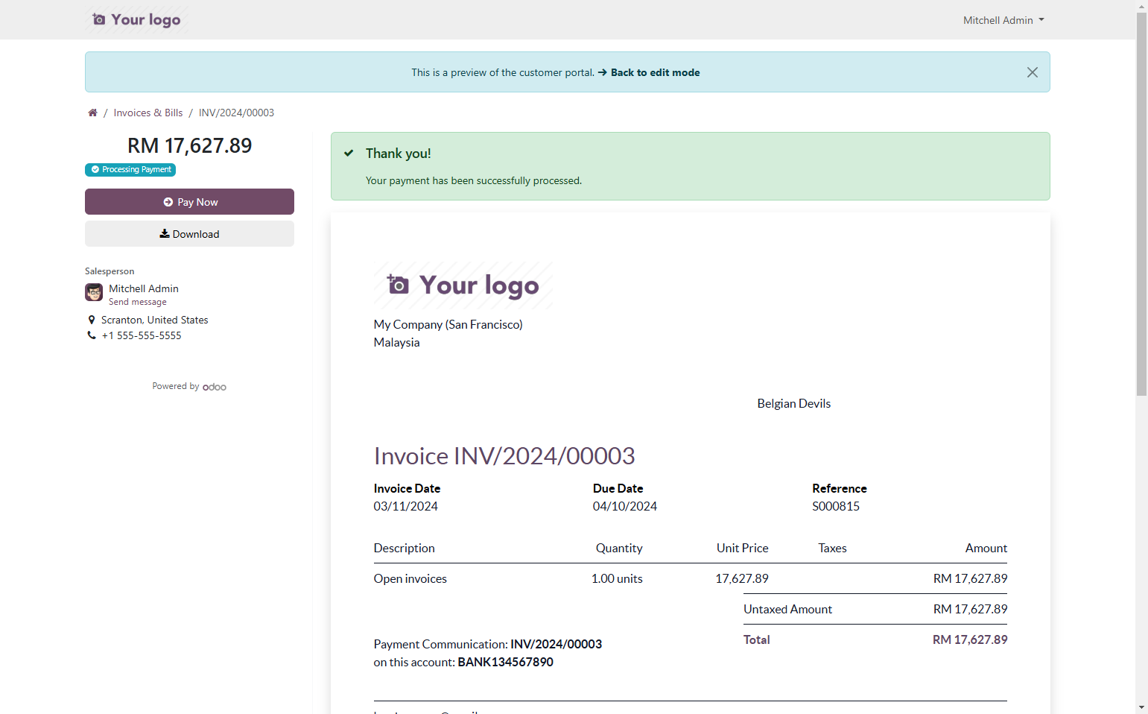Screen dimensions: 1148x714
Task: Click the 1.00 units quantity cell
Action: 617,578
